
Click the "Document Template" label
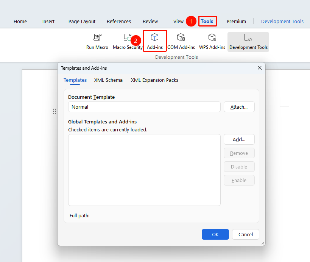(x=91, y=97)
